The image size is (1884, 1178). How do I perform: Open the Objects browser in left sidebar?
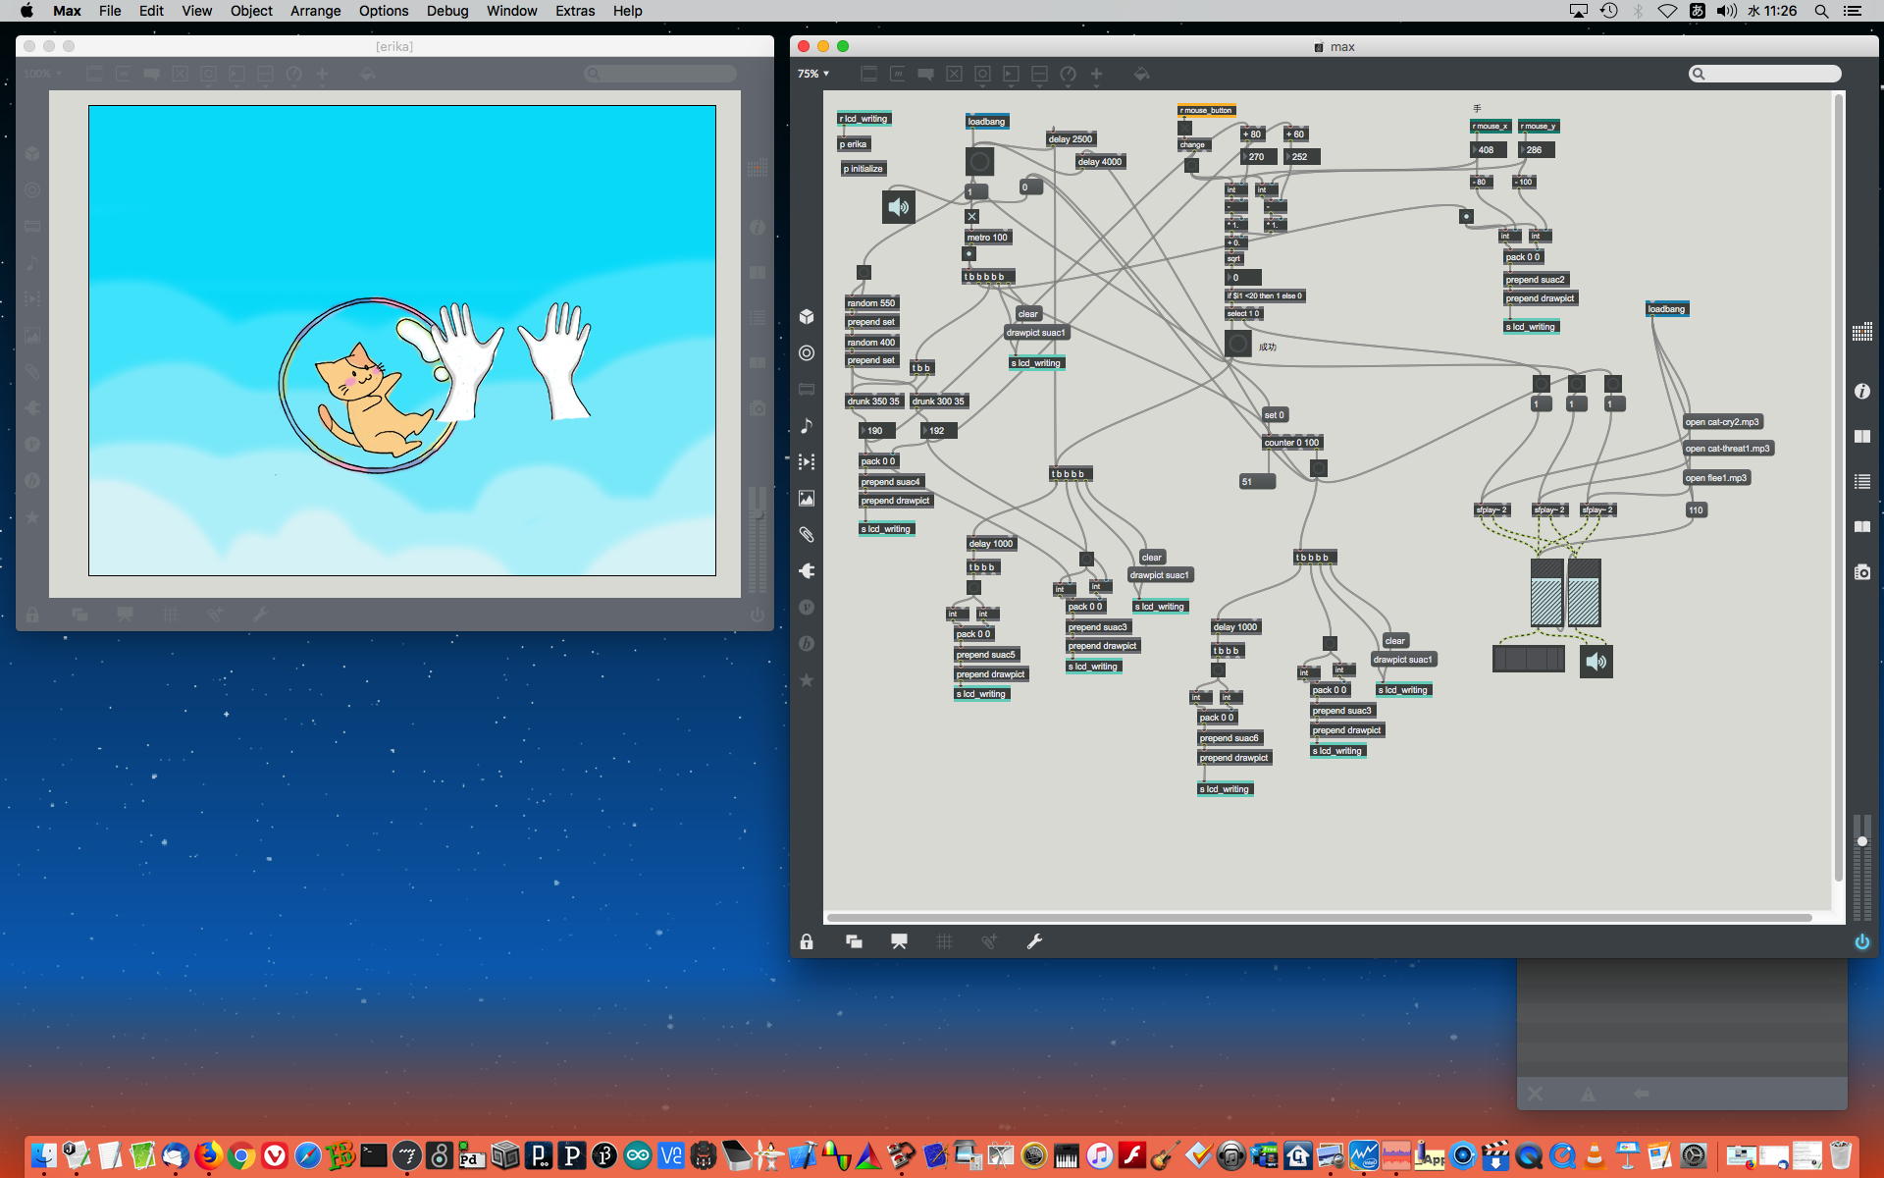pyautogui.click(x=807, y=316)
